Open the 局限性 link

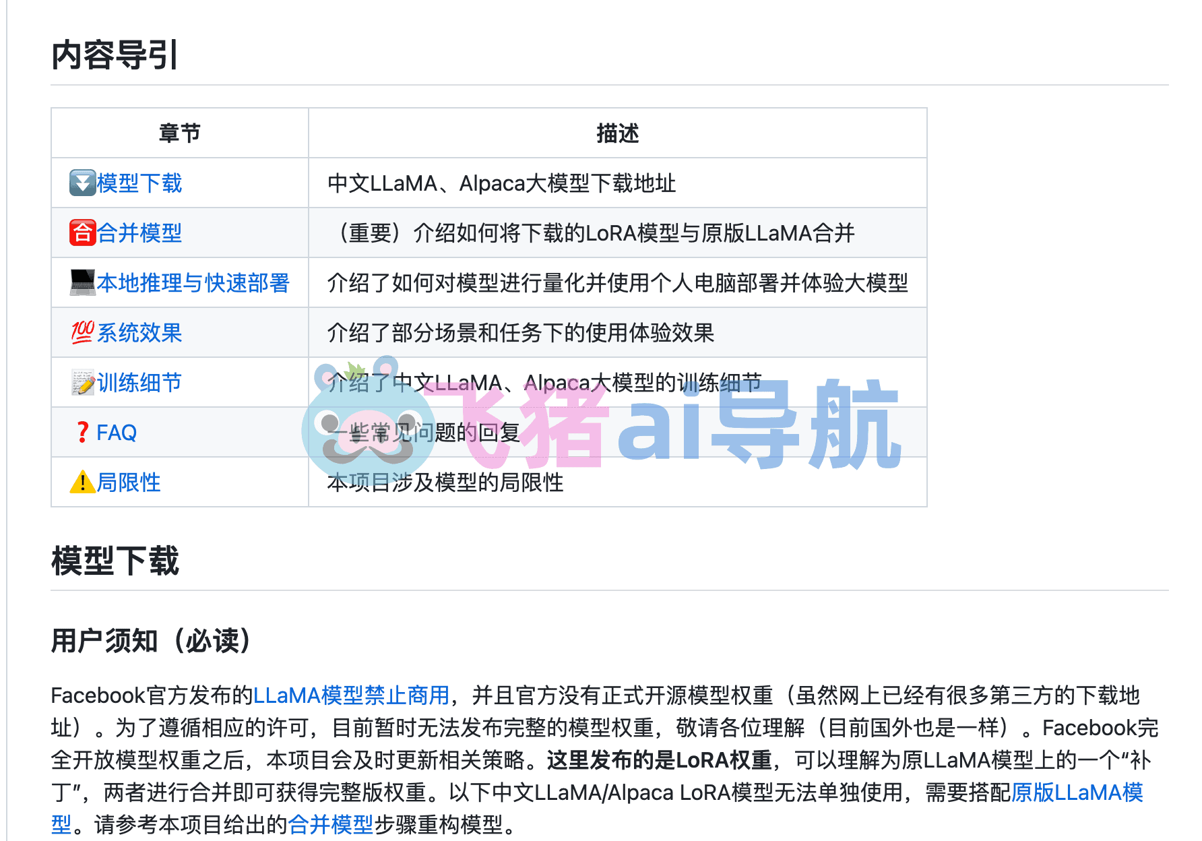129,482
